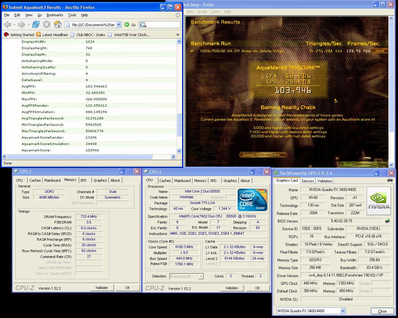Click the Firefox title bar icon
This screenshot has width=398, height=318.
tap(5, 7)
